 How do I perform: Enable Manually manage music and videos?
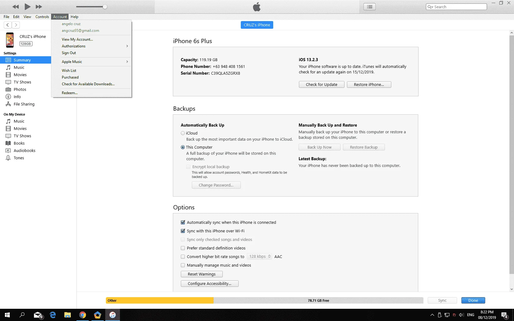(x=183, y=265)
